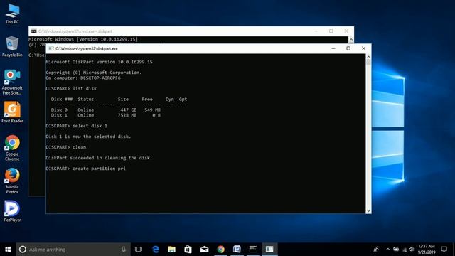Open PotPlayer desktop shortcut
This screenshot has width=455, height=256.
pos(12,211)
